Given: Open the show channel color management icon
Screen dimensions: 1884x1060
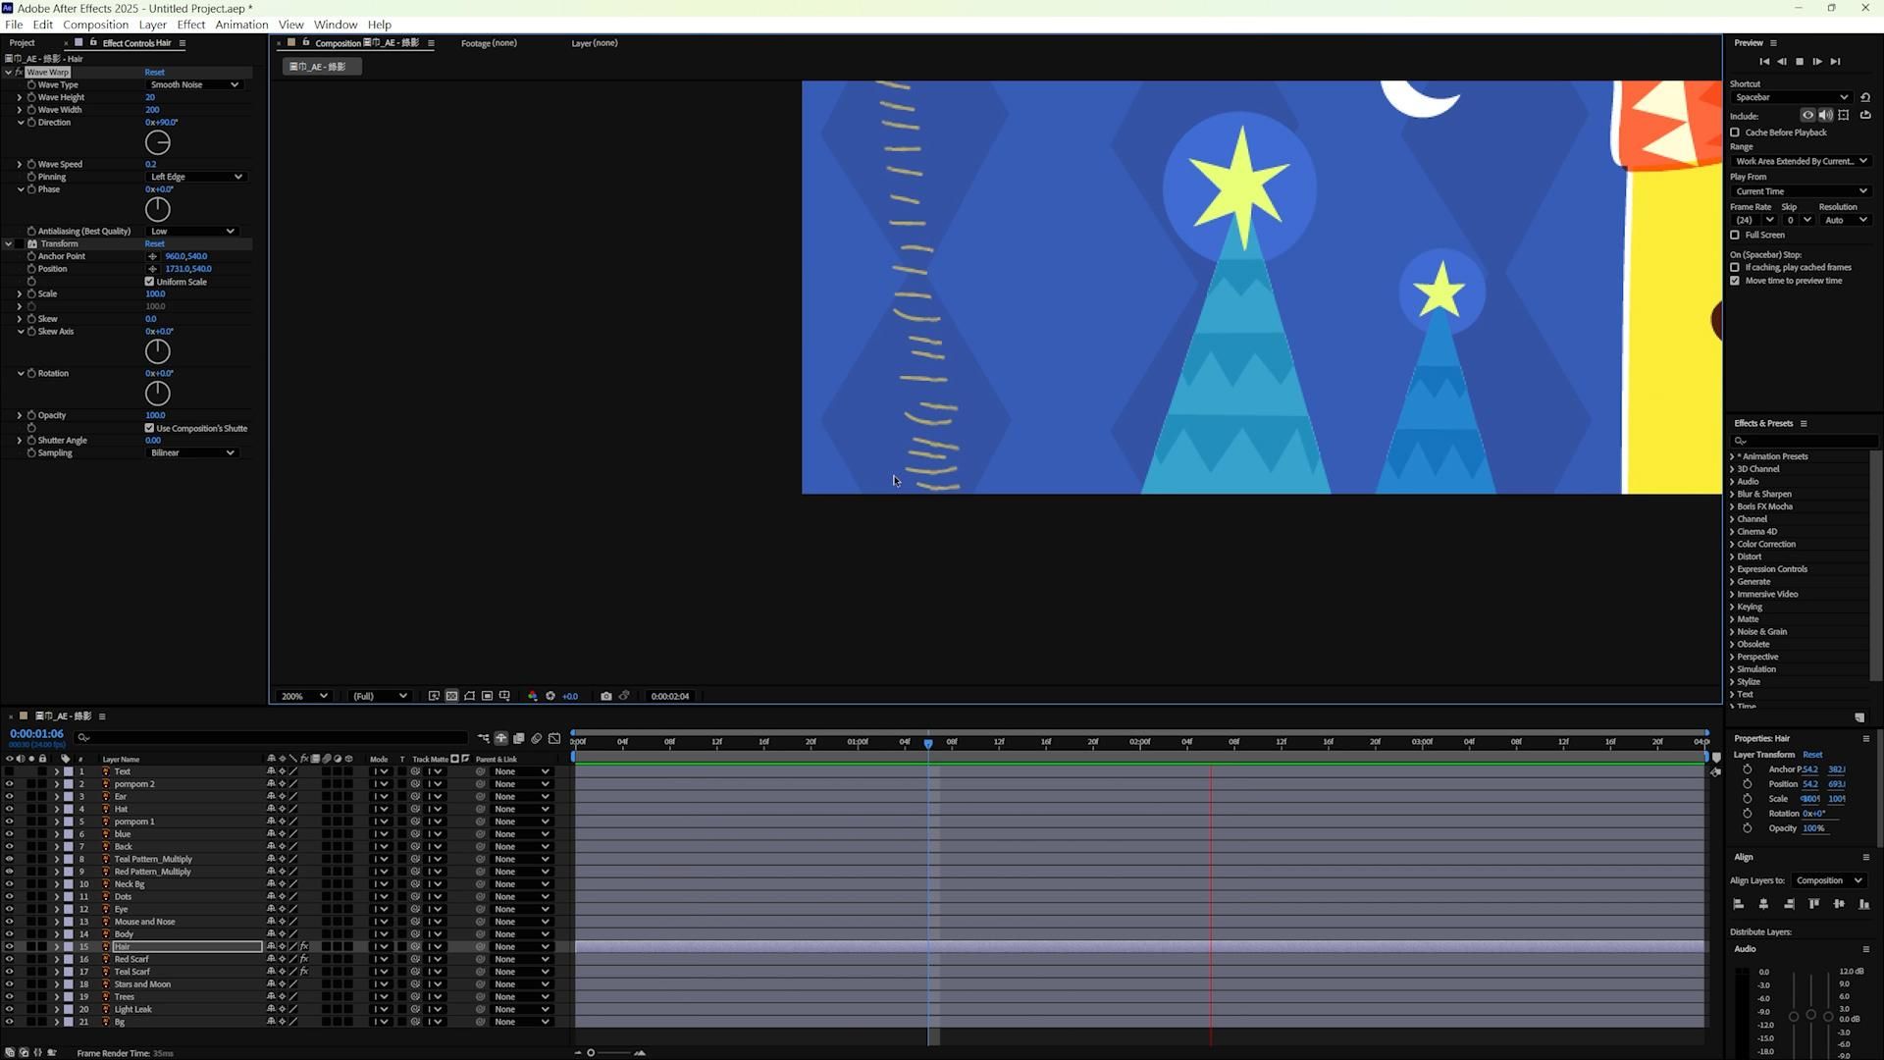Looking at the screenshot, I should (532, 696).
